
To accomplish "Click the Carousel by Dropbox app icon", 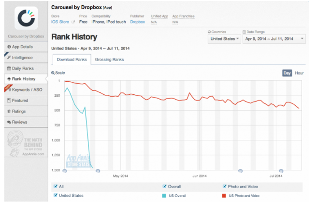I will point(26,18).
